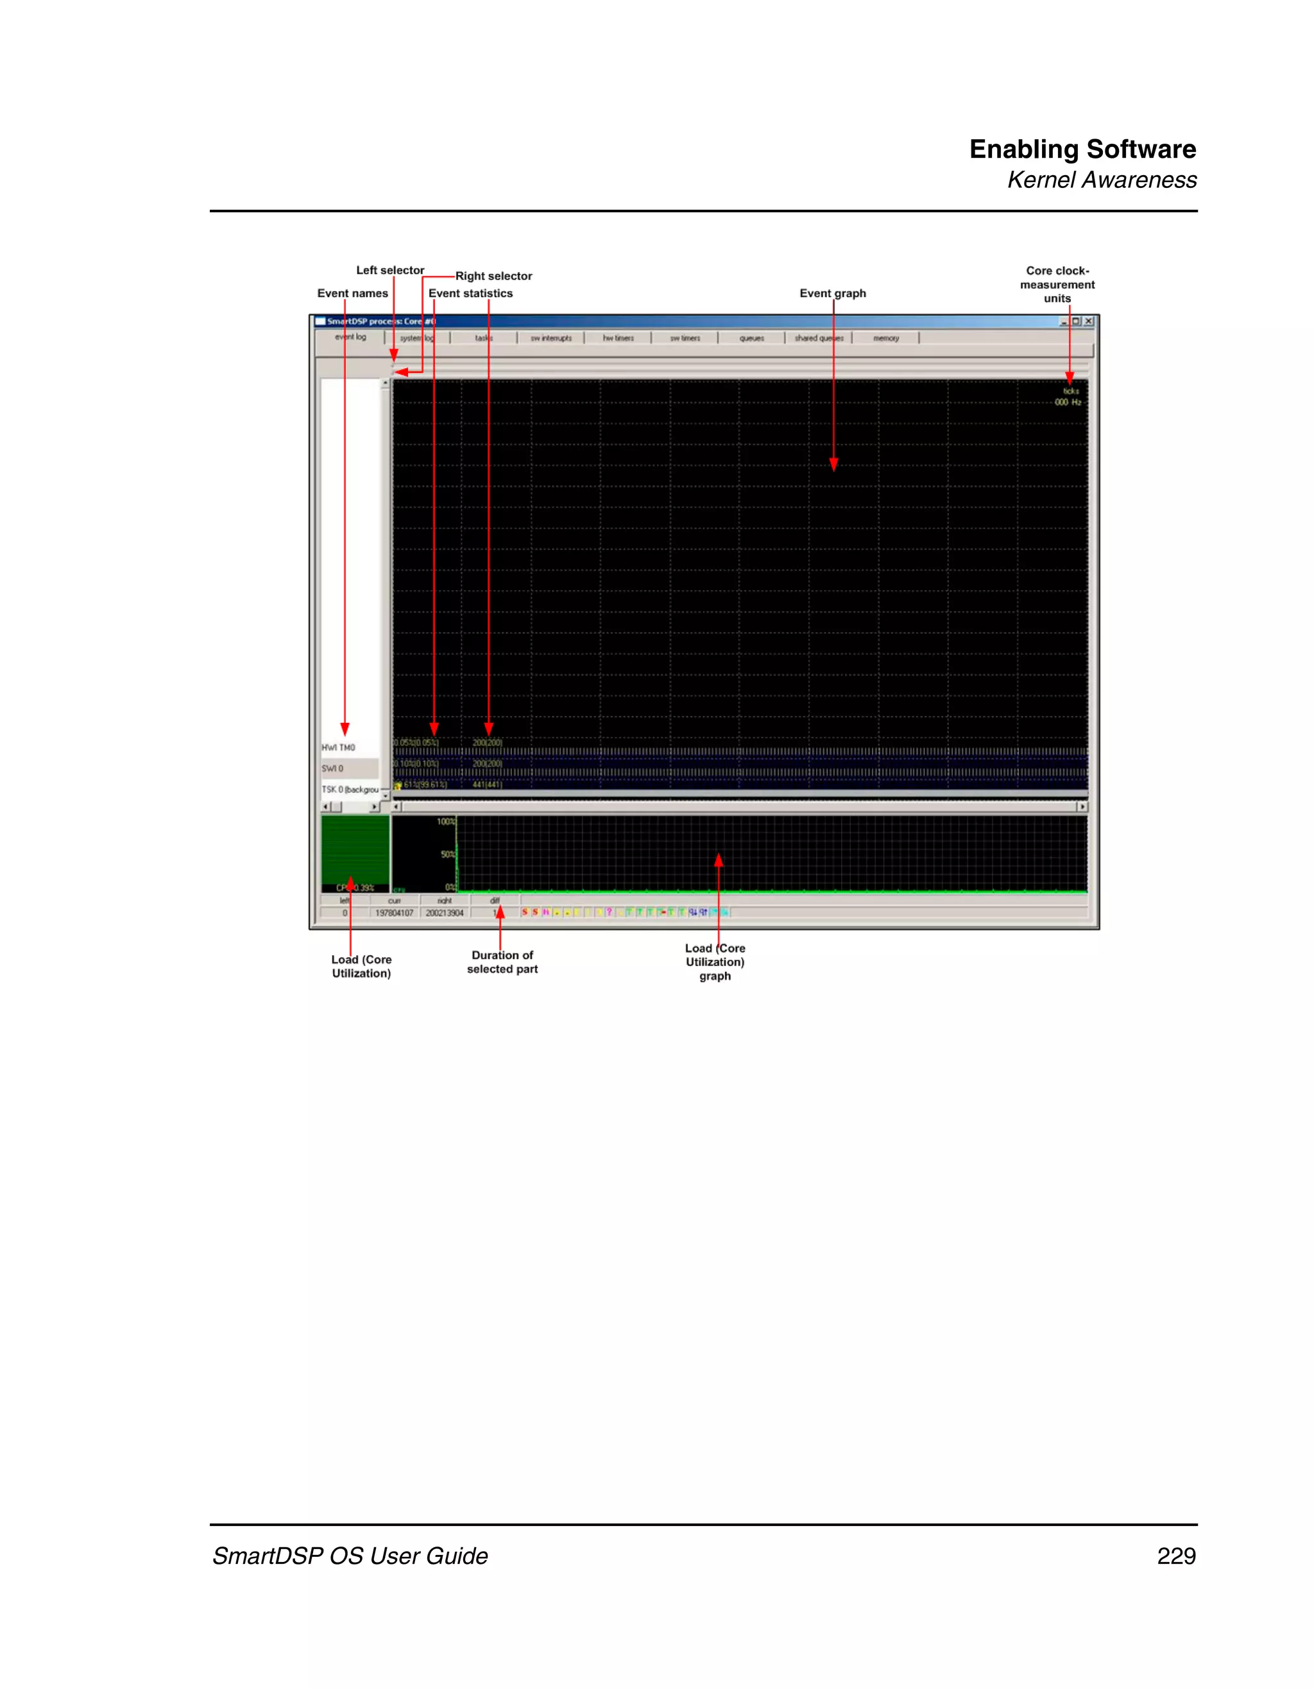
Task: Click the event names list scroll-right arrow
Action: [375, 806]
